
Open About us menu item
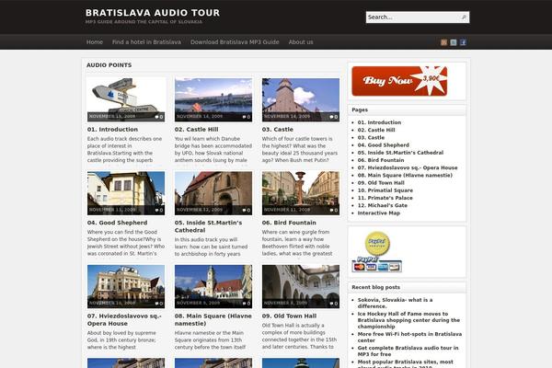pos(301,42)
